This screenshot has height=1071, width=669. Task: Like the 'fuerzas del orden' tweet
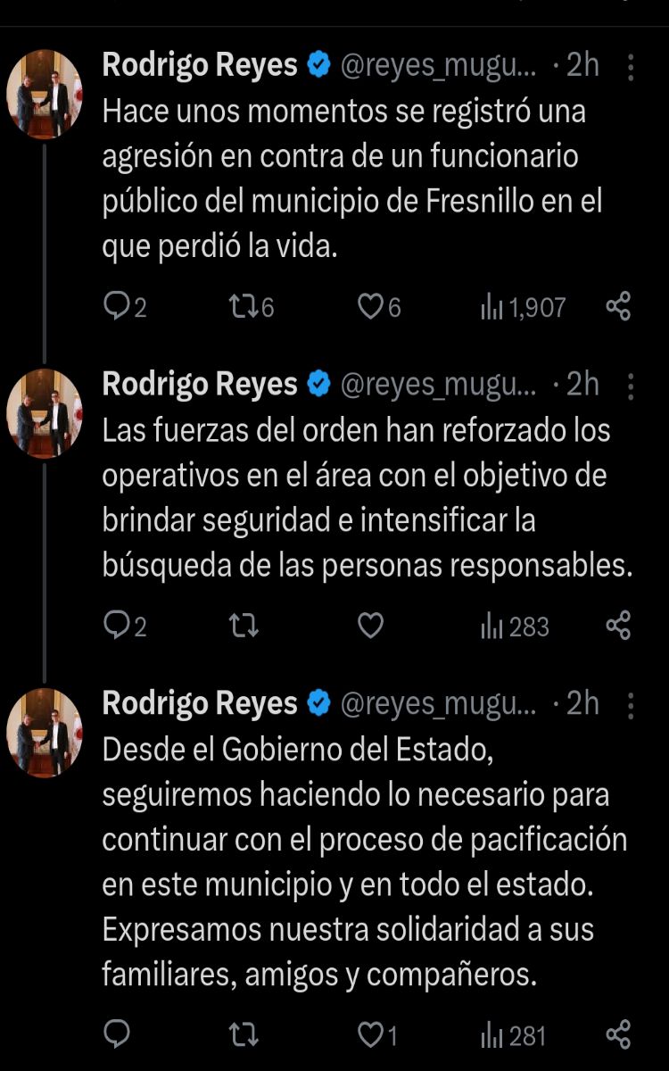(370, 627)
